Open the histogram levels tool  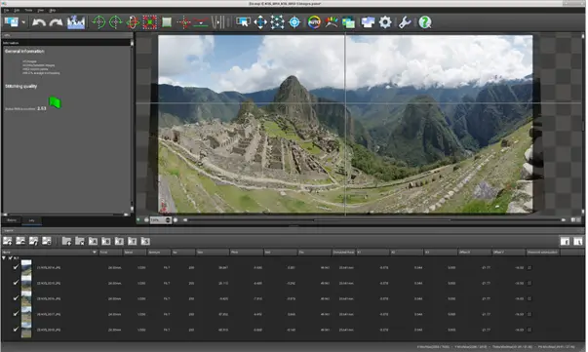76,22
